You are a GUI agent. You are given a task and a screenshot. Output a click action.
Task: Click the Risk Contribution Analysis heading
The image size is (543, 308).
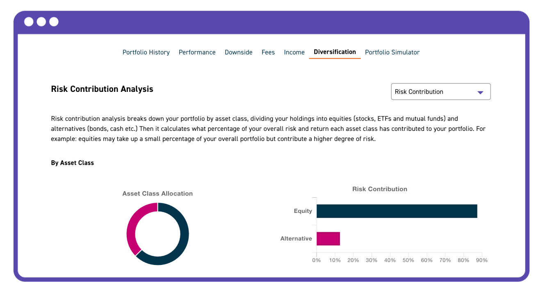point(102,89)
